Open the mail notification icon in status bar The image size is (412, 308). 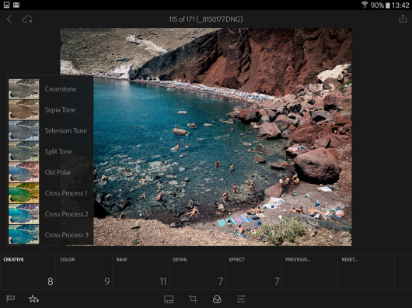coord(16,5)
